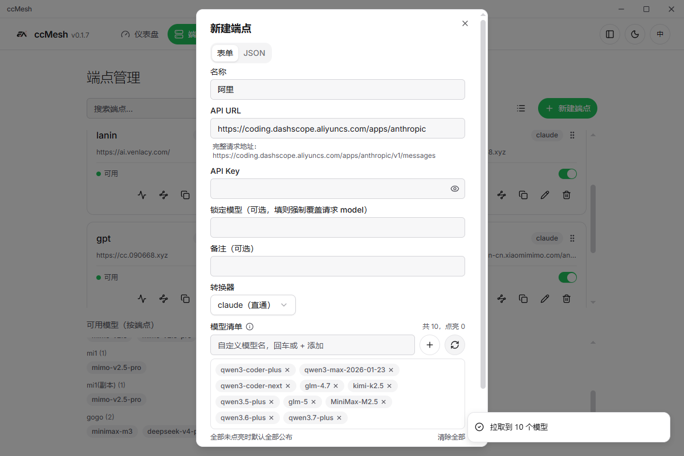Test latency of lanin endpoint
Image resolution: width=684 pixels, height=456 pixels.
coord(142,195)
